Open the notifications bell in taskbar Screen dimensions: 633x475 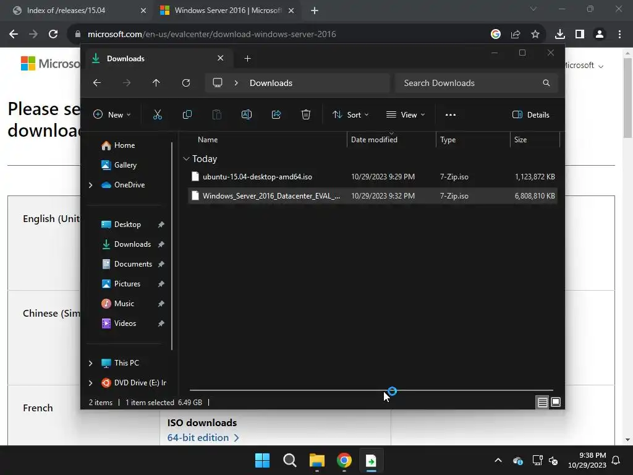(616, 460)
